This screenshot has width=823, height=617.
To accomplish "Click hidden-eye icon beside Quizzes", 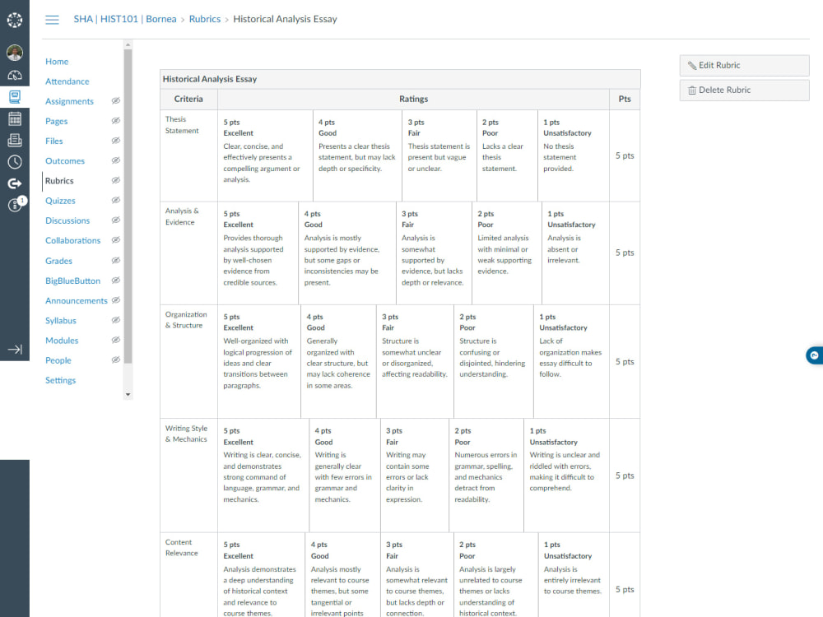I will pyautogui.click(x=116, y=201).
